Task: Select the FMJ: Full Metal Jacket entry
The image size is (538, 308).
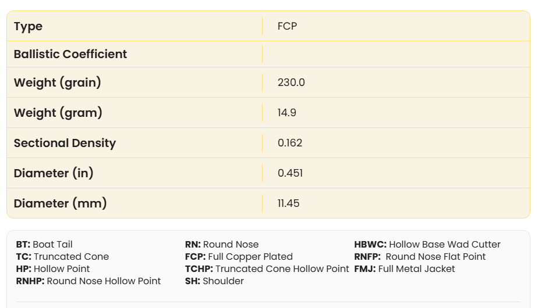Action: pyautogui.click(x=405, y=269)
